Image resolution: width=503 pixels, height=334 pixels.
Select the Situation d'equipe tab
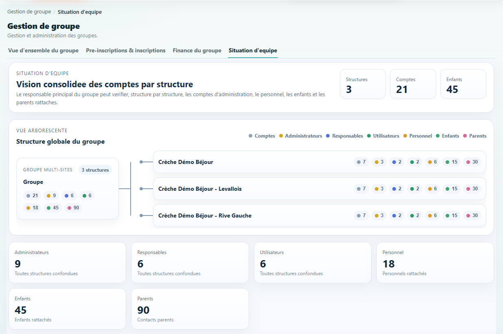pyautogui.click(x=253, y=51)
